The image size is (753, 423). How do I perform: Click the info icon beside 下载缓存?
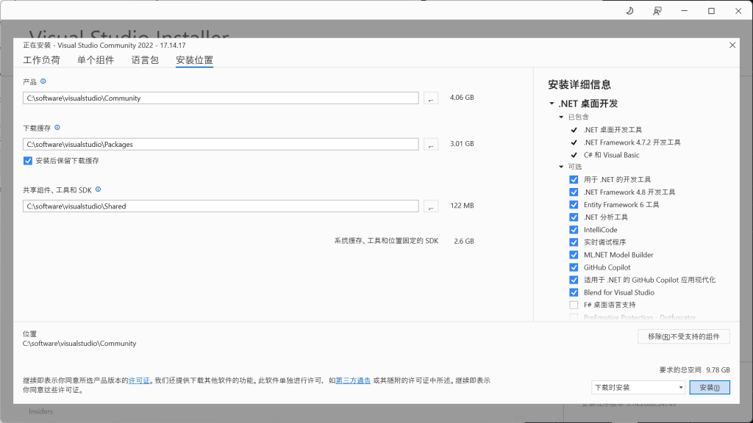57,128
